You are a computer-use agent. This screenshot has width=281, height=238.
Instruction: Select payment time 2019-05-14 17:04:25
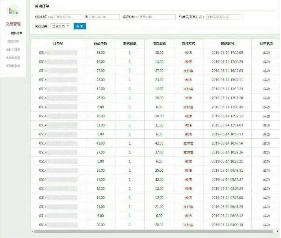227,62
